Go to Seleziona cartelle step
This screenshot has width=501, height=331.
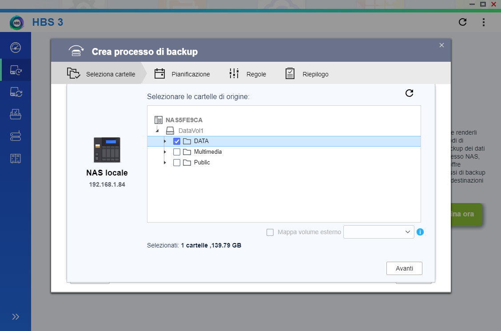pyautogui.click(x=99, y=73)
